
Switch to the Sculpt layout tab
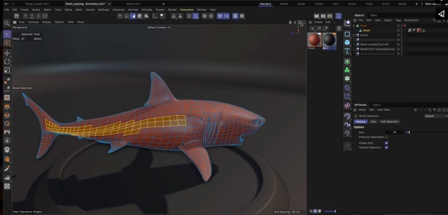(x=301, y=4)
